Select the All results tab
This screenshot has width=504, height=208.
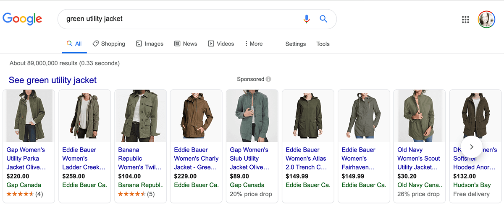(x=74, y=44)
